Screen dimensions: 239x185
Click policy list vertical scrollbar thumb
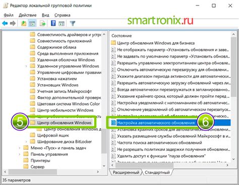click(233, 67)
